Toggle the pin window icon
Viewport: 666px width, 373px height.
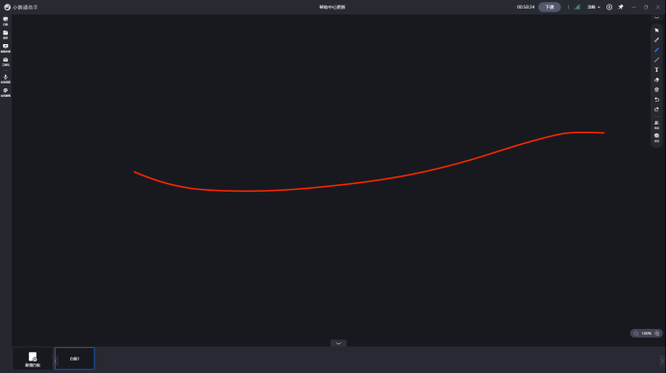coord(621,8)
